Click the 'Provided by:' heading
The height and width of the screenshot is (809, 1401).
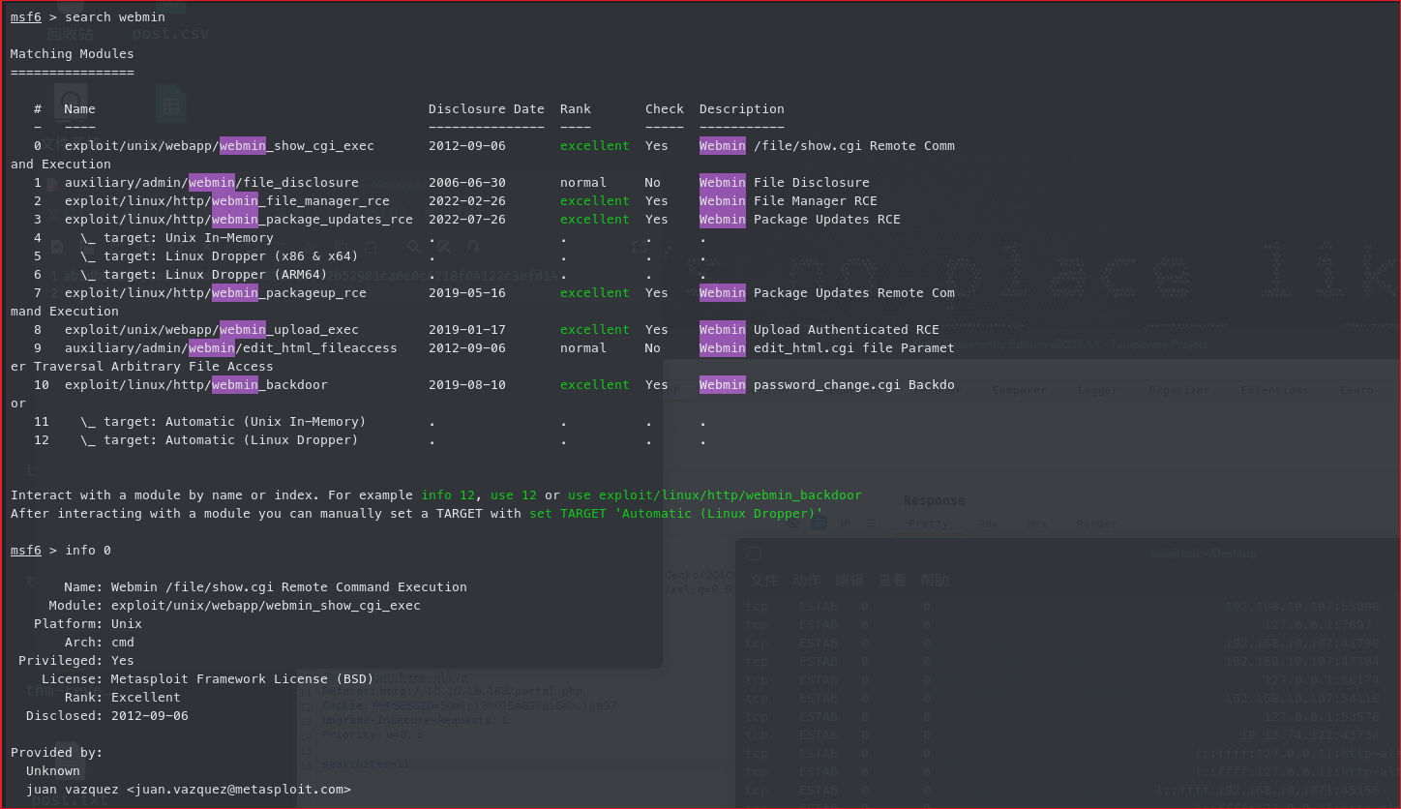pos(57,752)
